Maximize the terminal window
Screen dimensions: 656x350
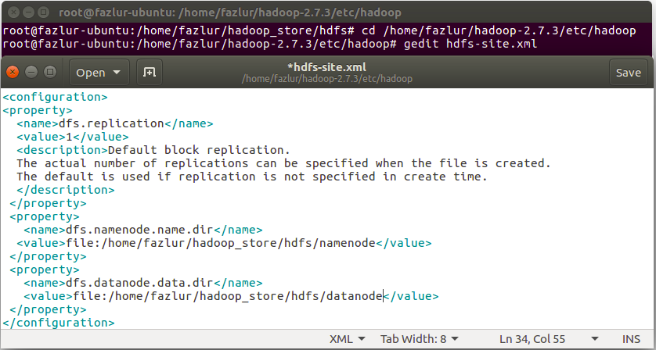(x=43, y=13)
